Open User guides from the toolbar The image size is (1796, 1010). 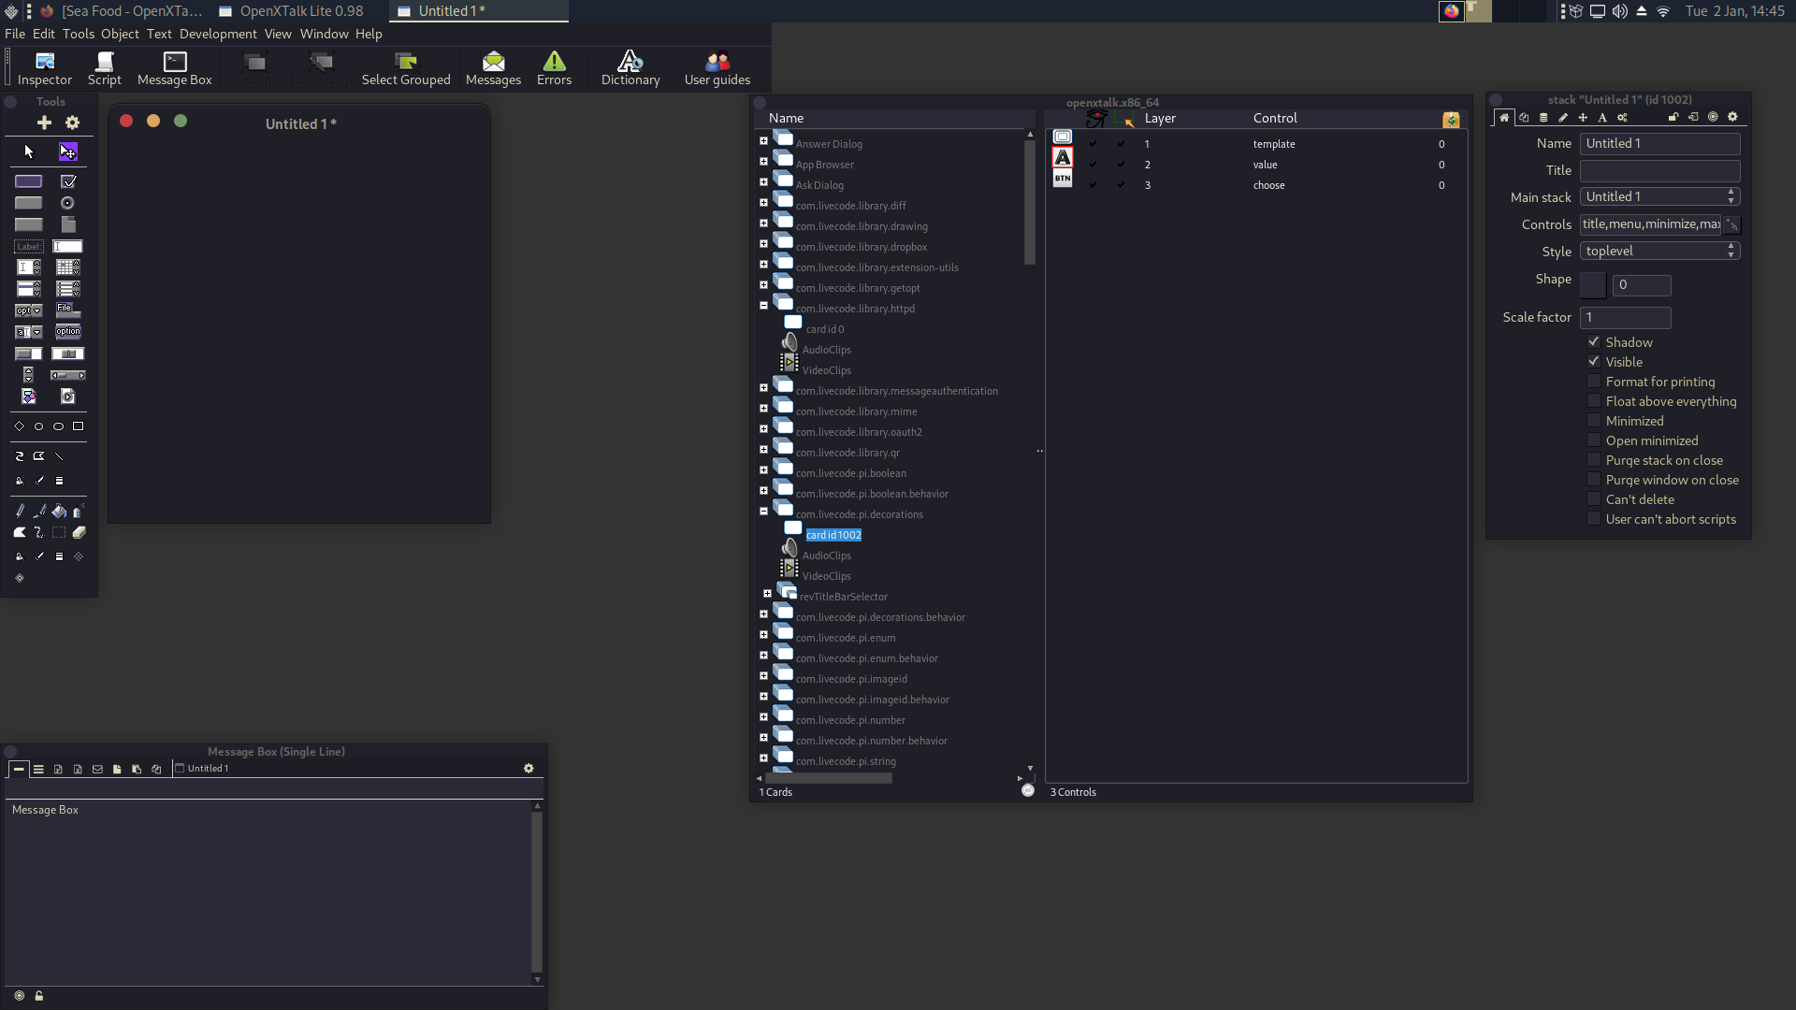coord(717,69)
